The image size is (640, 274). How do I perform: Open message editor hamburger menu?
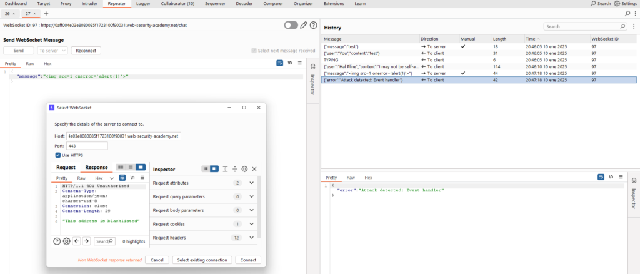pyautogui.click(x=299, y=63)
